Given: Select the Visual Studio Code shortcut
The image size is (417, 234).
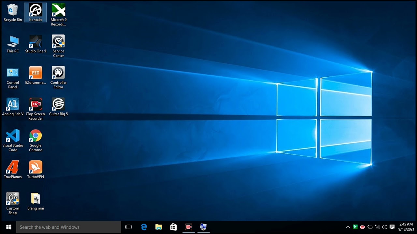Looking at the screenshot, I should click(13, 141).
